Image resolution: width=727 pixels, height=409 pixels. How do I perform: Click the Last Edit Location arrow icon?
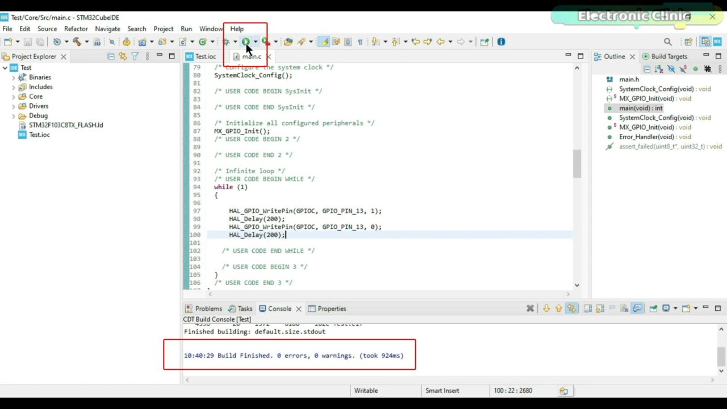coord(416,41)
